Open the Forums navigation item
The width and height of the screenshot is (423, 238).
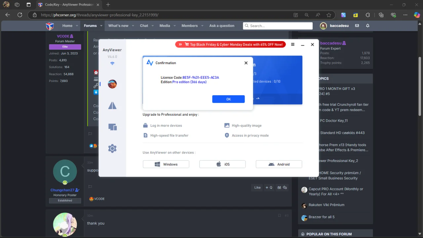(90, 26)
